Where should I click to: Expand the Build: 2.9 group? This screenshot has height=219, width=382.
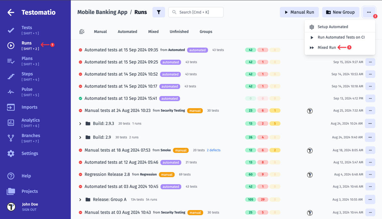tap(80, 137)
